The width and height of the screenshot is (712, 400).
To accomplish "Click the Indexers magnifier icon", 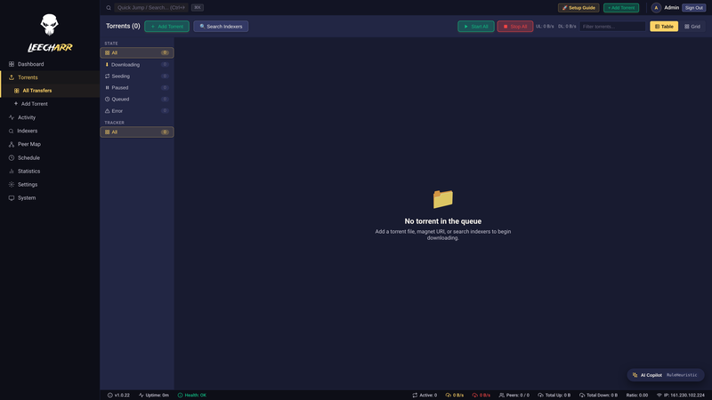I will coord(12,131).
